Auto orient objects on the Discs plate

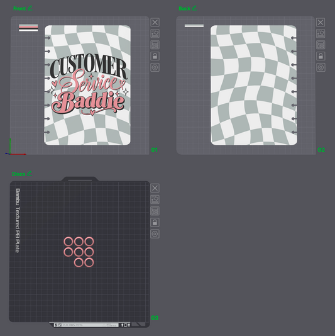pyautogui.click(x=155, y=199)
